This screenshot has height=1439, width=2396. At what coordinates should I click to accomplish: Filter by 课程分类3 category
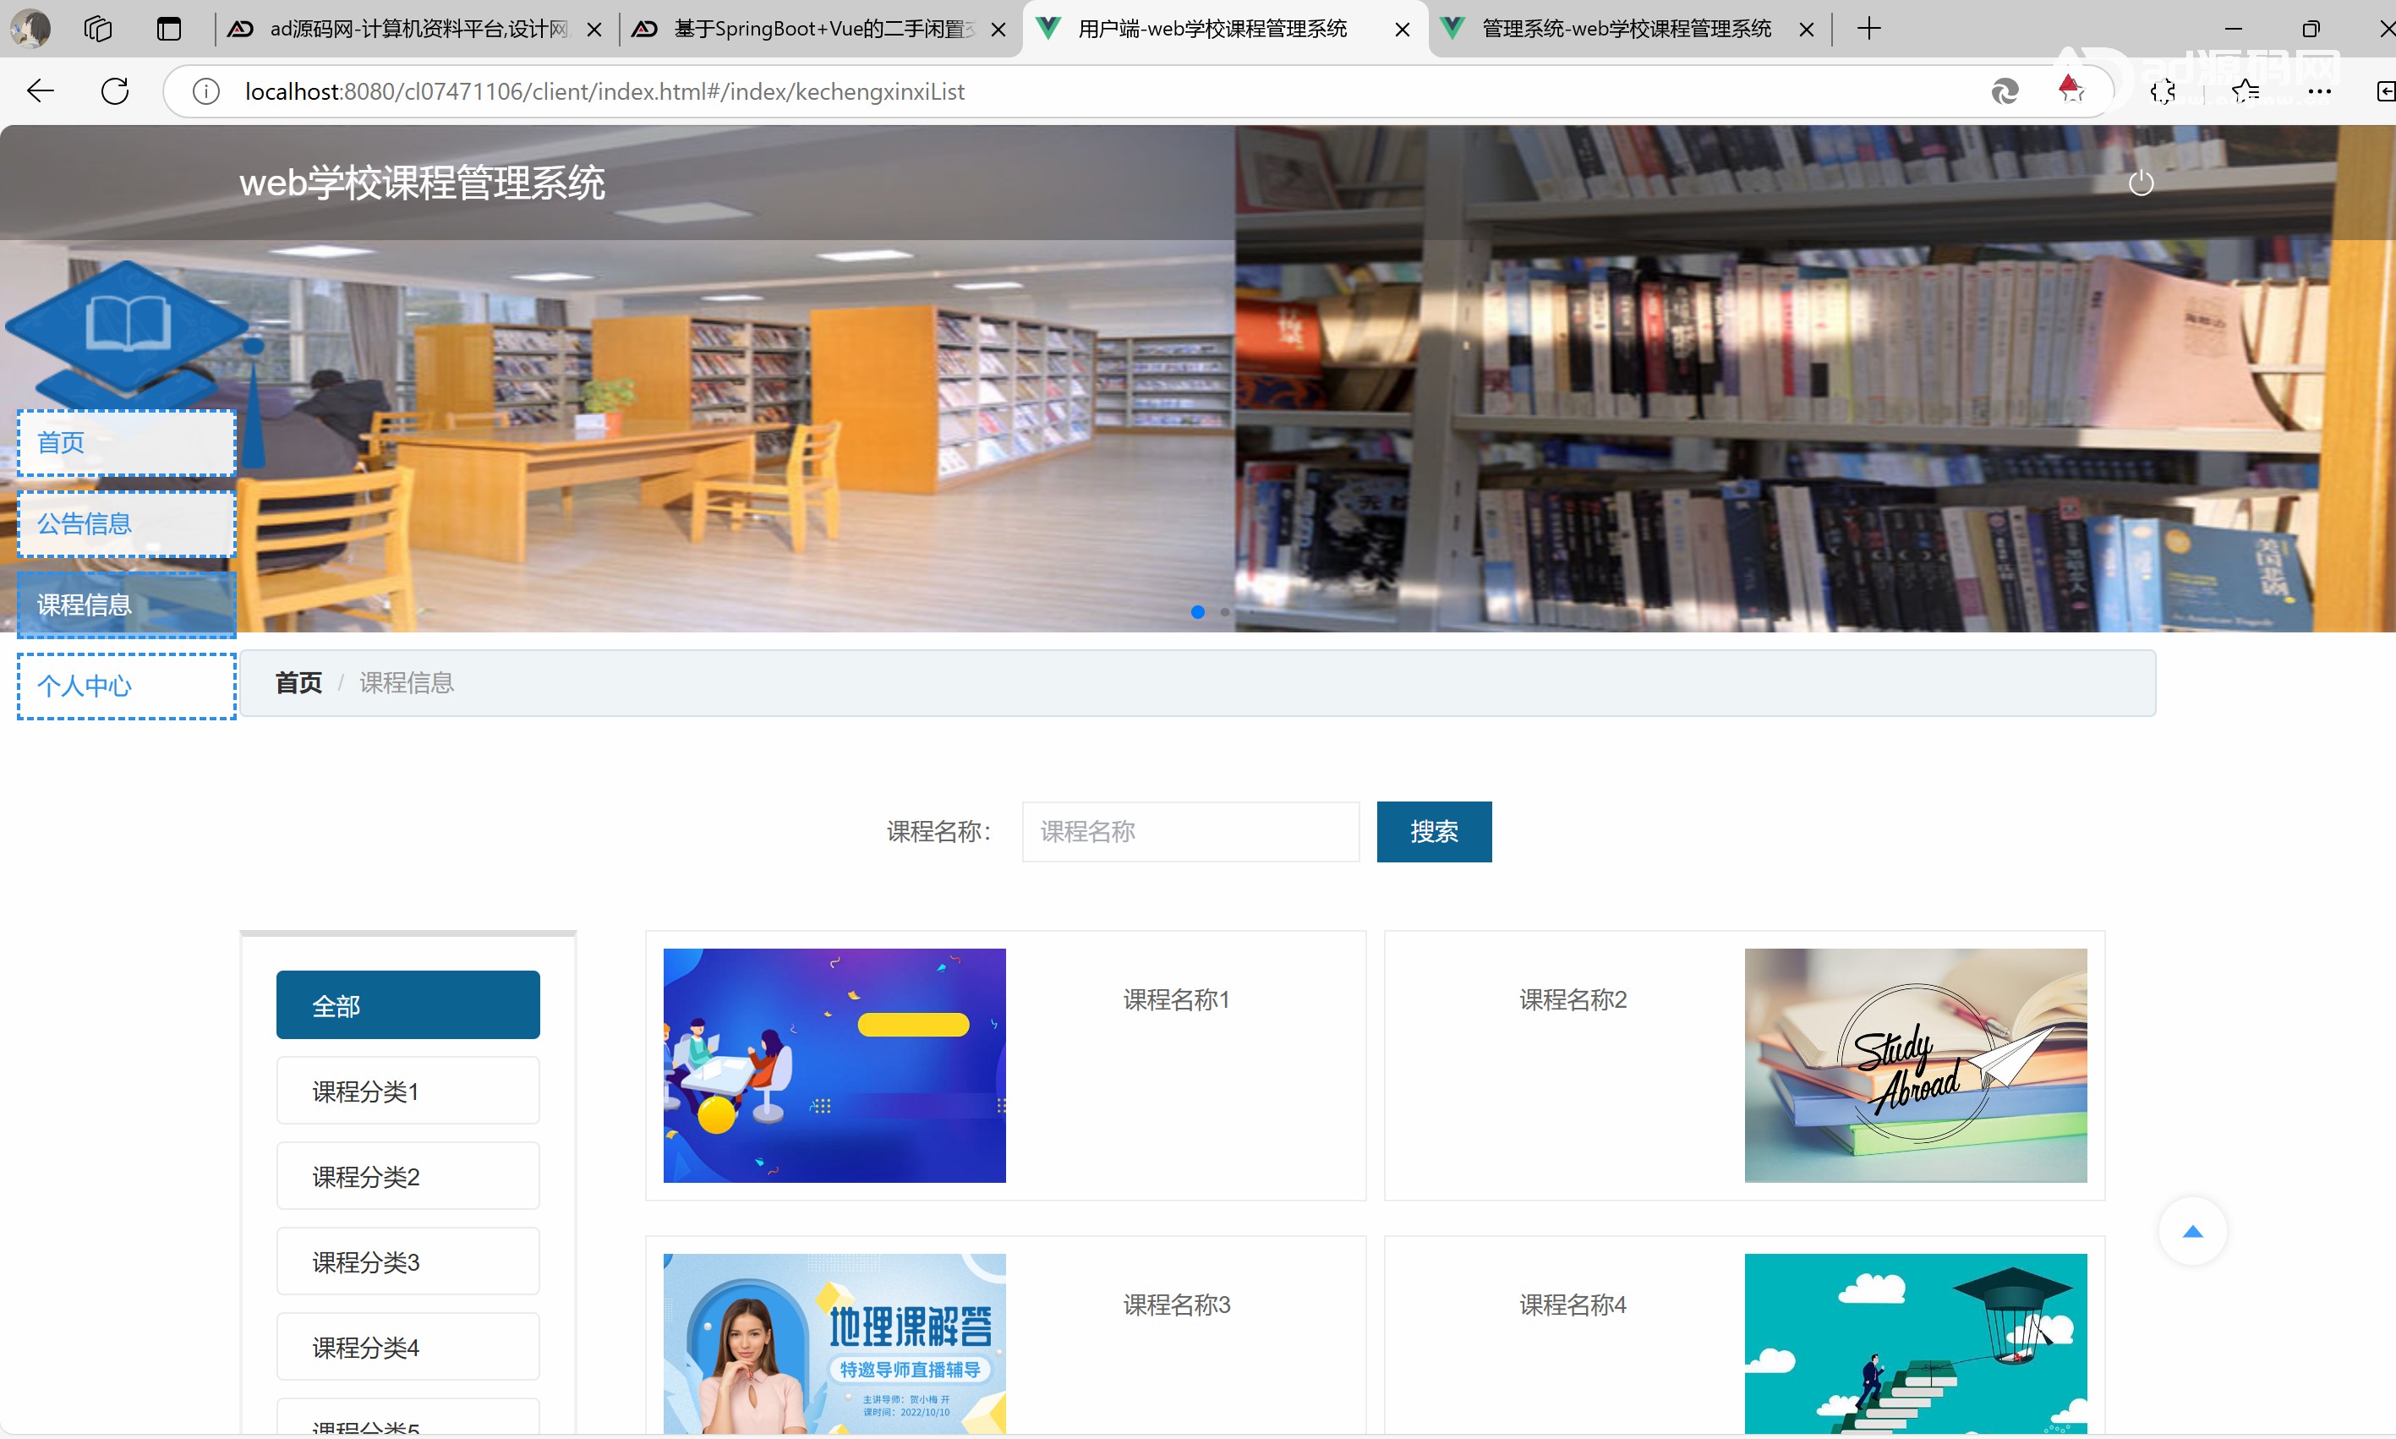(408, 1261)
